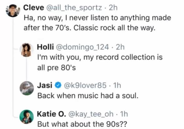Viewport: 184px width, 129px height.
Task: Click the display name Cleve
Action: click(x=34, y=7)
